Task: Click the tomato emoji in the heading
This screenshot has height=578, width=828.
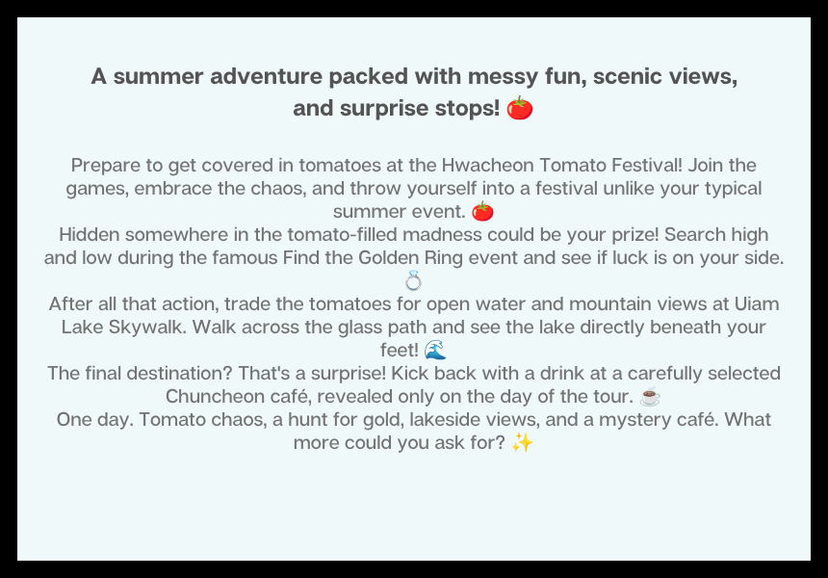Action: (520, 108)
